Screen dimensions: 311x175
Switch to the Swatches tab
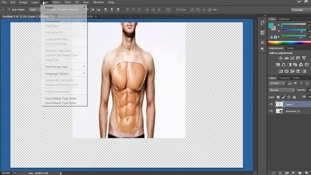[x=284, y=19]
